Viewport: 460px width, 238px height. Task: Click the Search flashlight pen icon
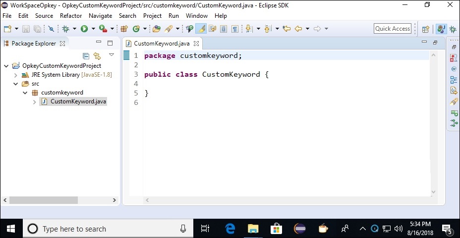point(169,29)
